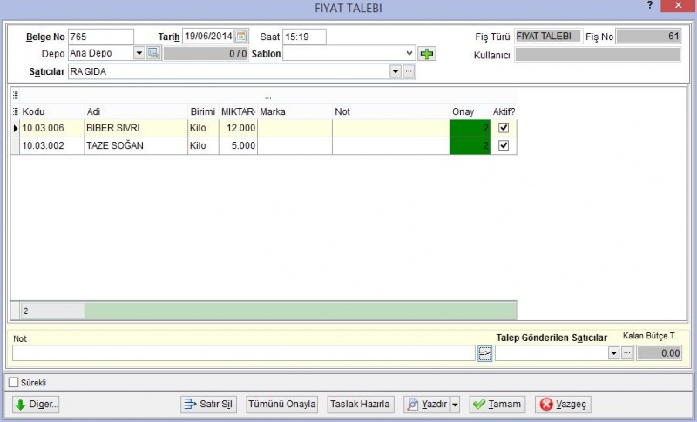Click the note transfer arrow icon beside Not field
Screen dimensions: 697x422
484,353
